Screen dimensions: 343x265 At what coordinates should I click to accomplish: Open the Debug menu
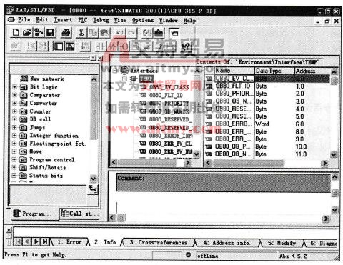(101, 20)
